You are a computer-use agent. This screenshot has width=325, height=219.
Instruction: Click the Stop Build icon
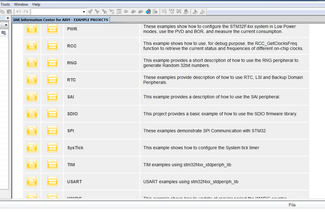coord(179,12)
